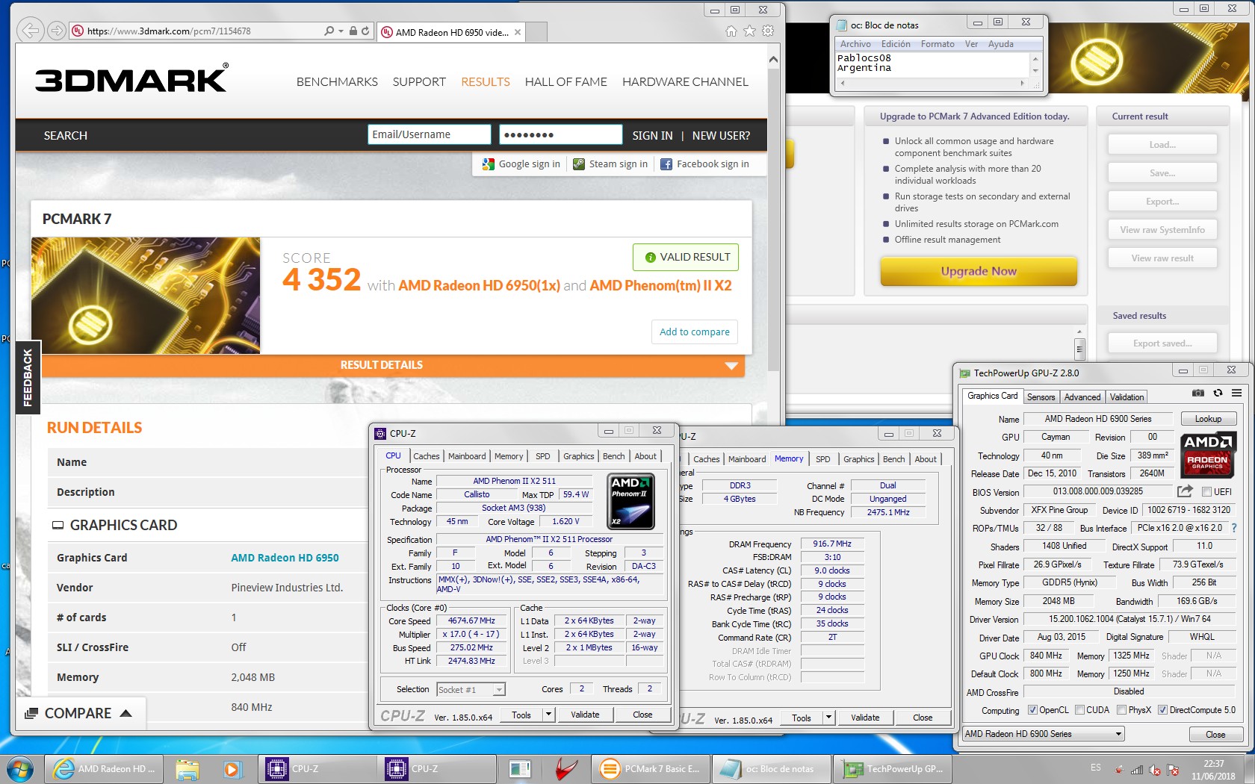Click the browser back arrow button
Viewport: 1255px width, 784px height.
[x=30, y=31]
